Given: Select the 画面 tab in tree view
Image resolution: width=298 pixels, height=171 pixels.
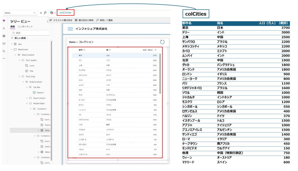Looking at the screenshot, I should (13, 27).
